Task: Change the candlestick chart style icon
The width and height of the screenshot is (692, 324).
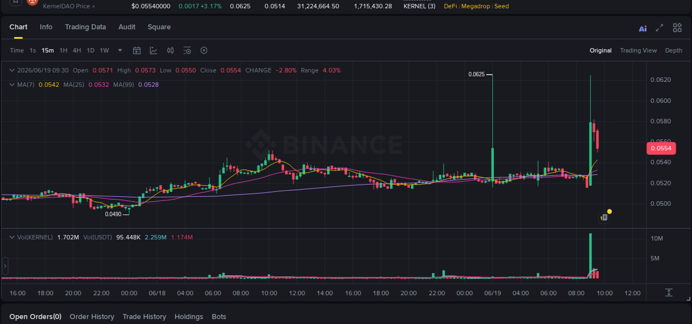Action: [x=171, y=50]
